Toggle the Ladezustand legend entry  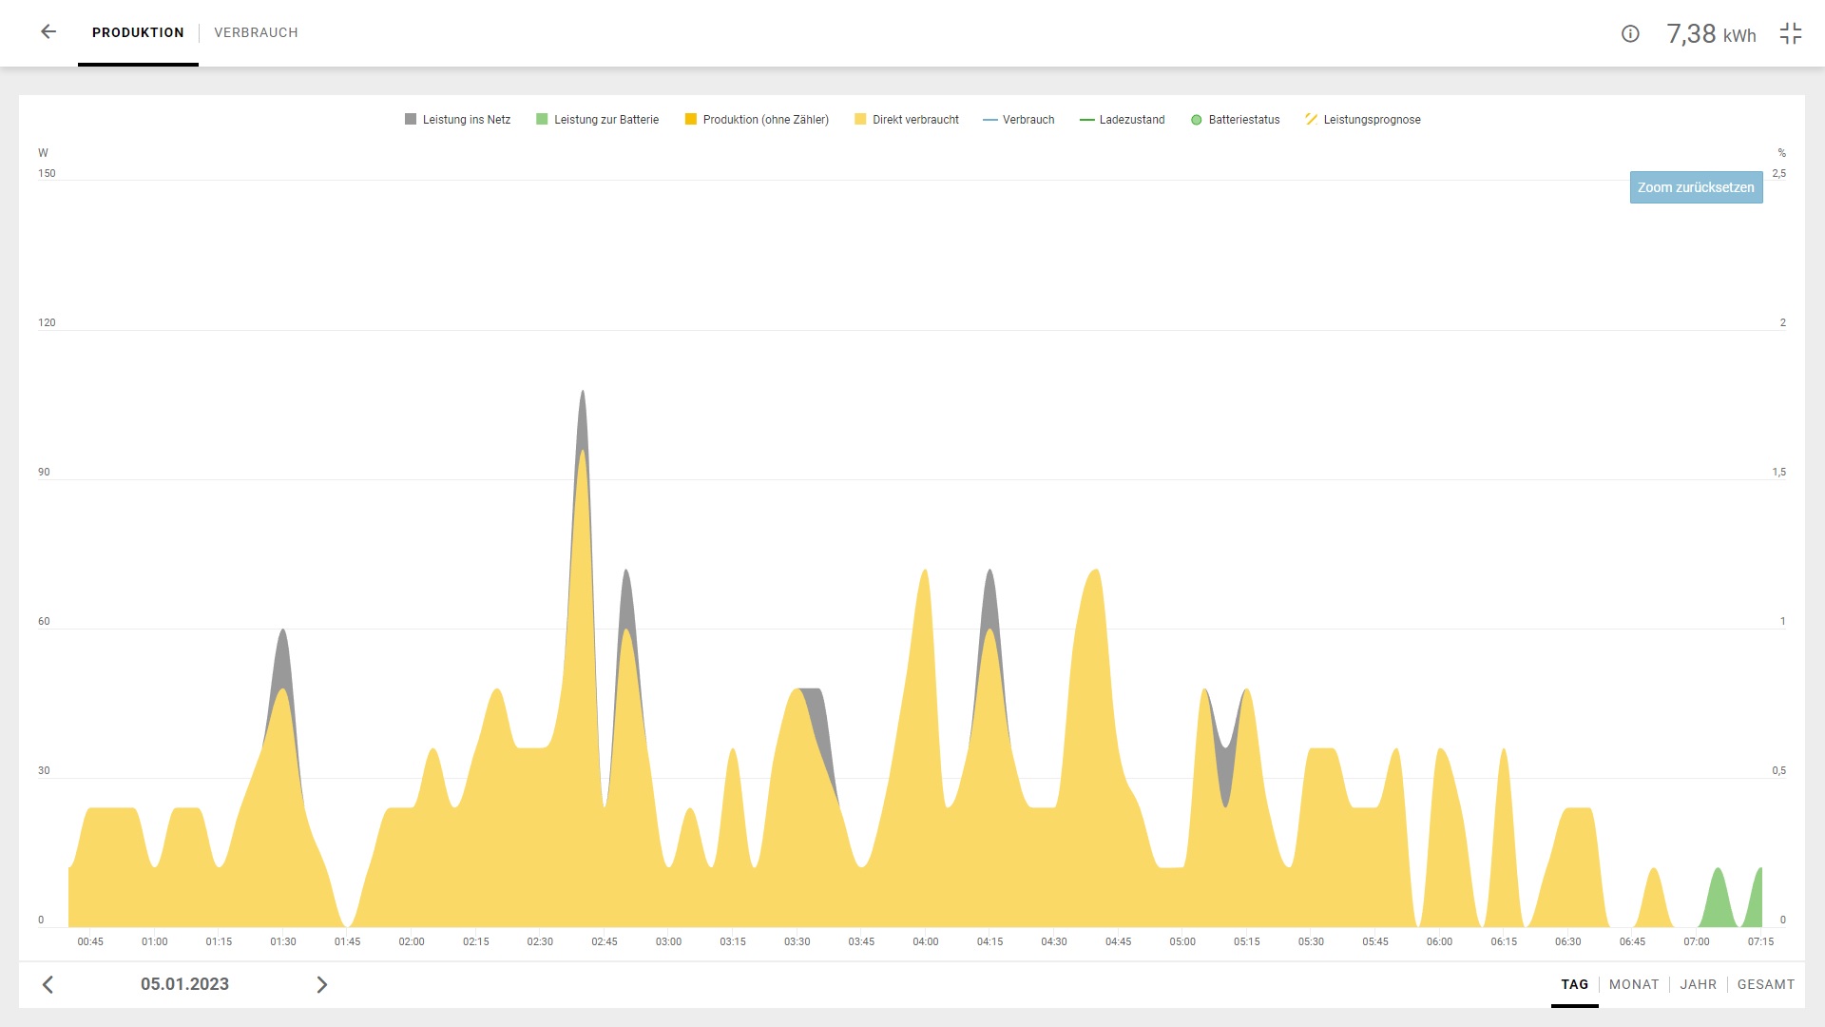[x=1123, y=120]
